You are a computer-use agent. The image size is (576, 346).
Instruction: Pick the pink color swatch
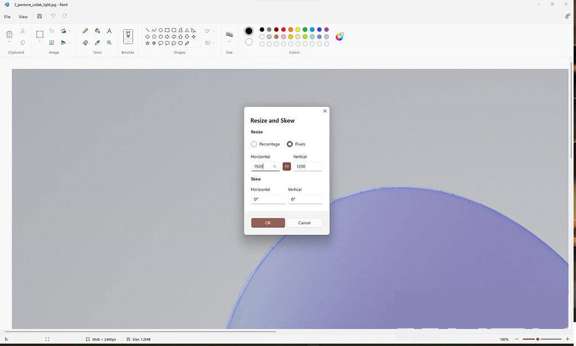click(x=283, y=37)
